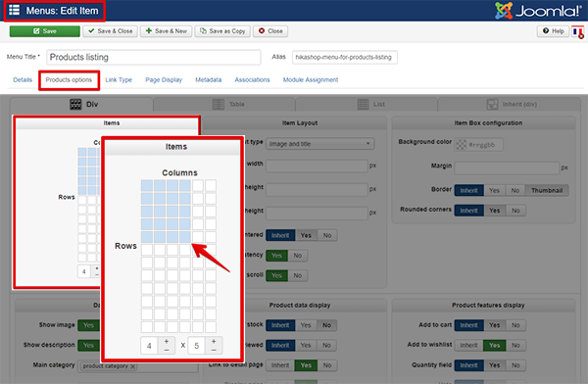Screen dimensions: 588x384
Task: Select the Table layout tab
Action: point(224,104)
